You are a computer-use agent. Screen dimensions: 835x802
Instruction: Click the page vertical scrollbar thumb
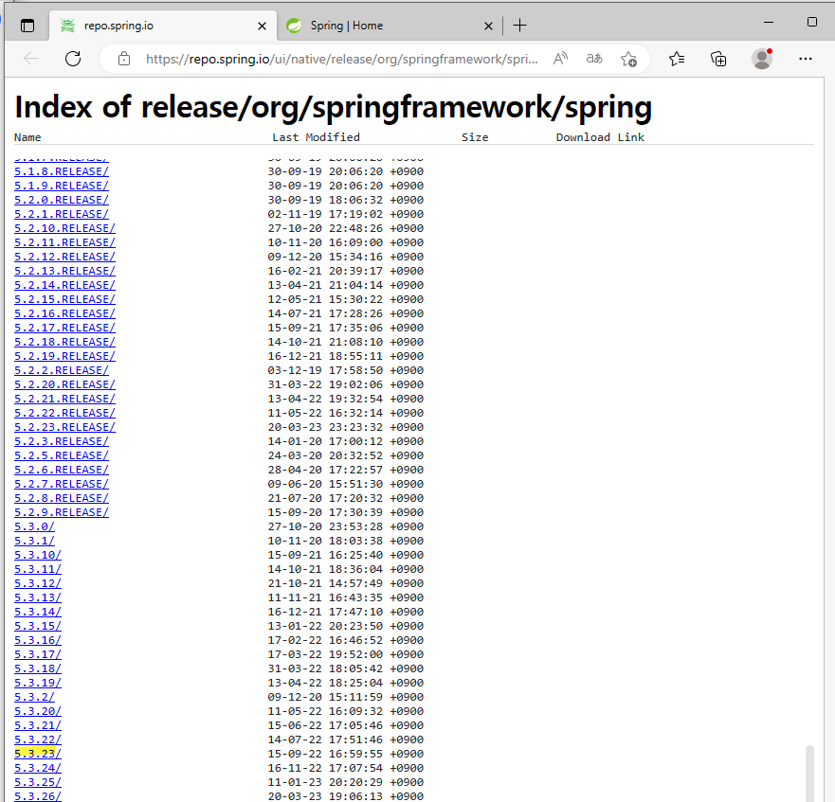click(x=809, y=774)
